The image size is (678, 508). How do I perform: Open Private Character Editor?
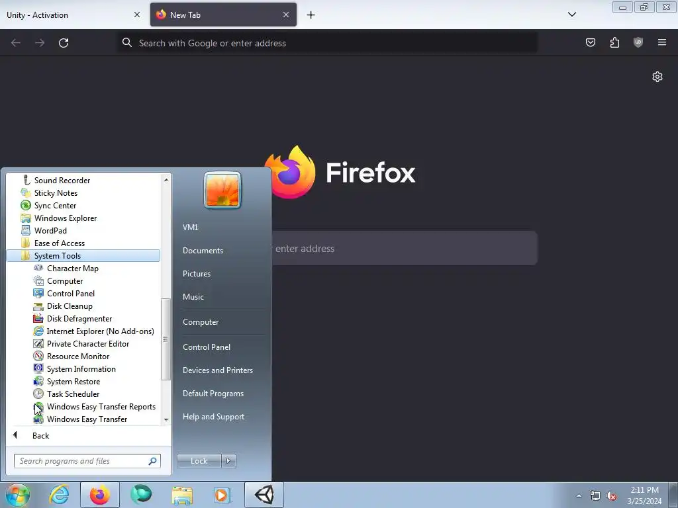coord(88,343)
